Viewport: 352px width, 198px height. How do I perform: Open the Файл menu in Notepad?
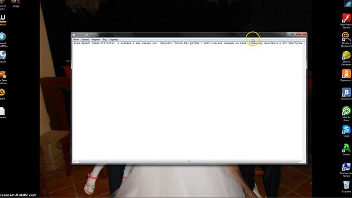click(76, 40)
